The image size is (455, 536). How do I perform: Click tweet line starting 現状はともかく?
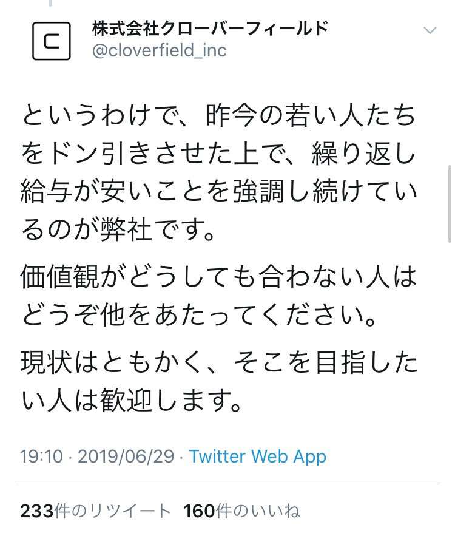point(219,362)
